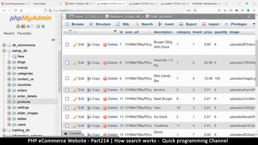Select the checkbox for Halo row
The width and height of the screenshot is (258, 145).
[x=67, y=108]
